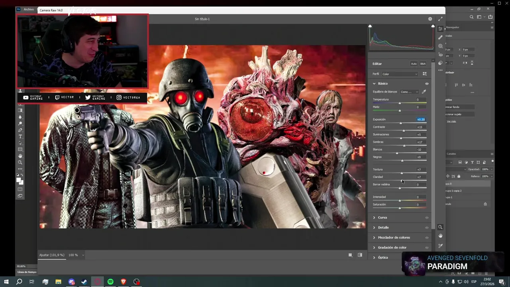This screenshot has width=510, height=287.
Task: Toggle Gradación de color visibility eye
Action: 427,248
